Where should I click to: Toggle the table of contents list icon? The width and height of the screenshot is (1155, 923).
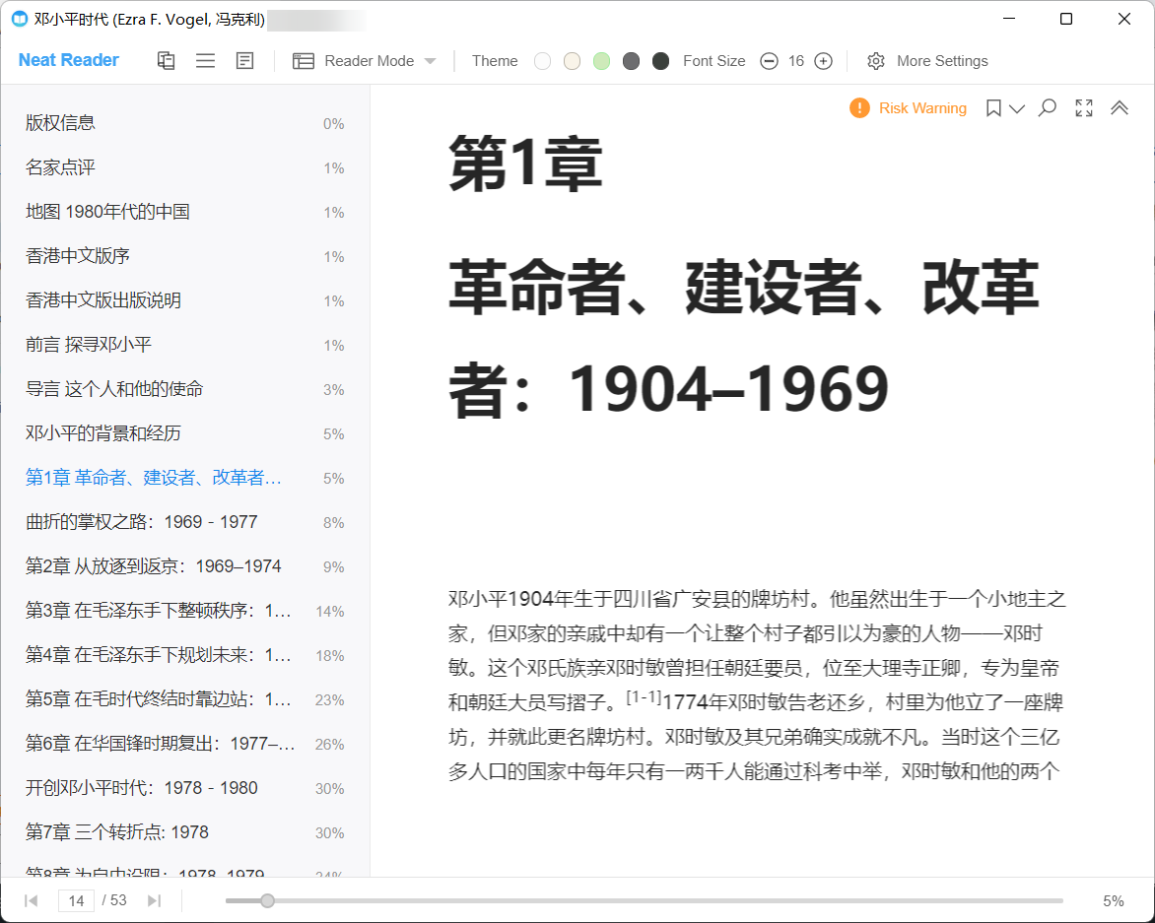pos(205,61)
